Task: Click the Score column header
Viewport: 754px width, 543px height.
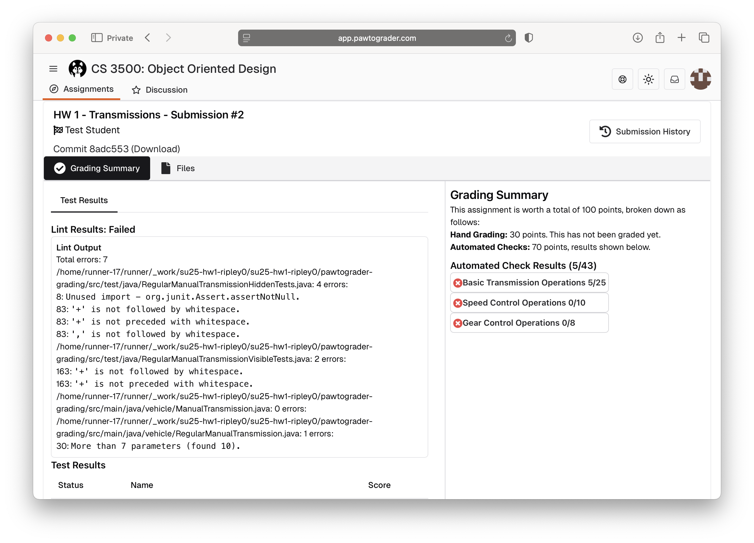Action: click(379, 485)
